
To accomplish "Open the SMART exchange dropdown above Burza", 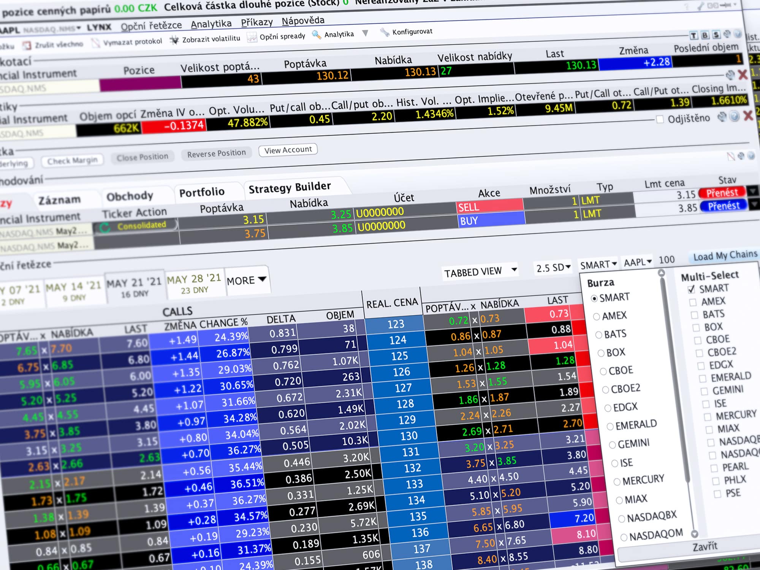I will coord(598,264).
